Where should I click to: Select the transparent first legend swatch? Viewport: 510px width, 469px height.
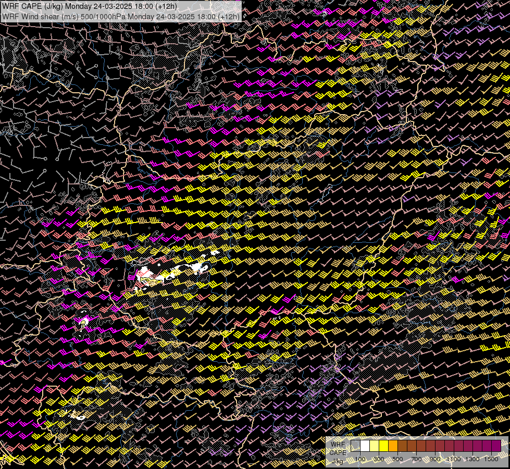[355, 446]
